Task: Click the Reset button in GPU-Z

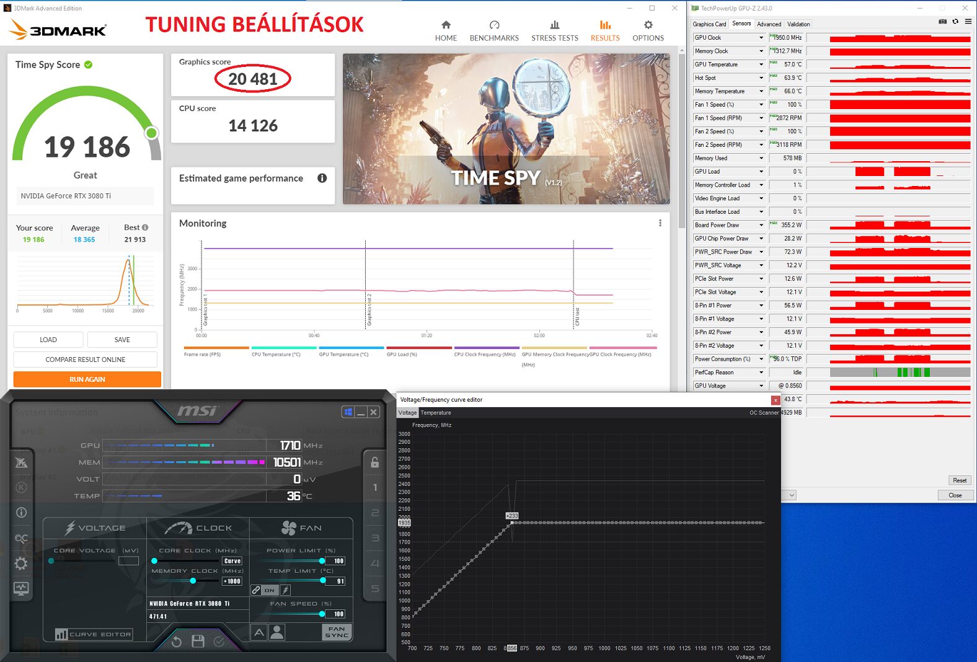Action: (x=959, y=480)
